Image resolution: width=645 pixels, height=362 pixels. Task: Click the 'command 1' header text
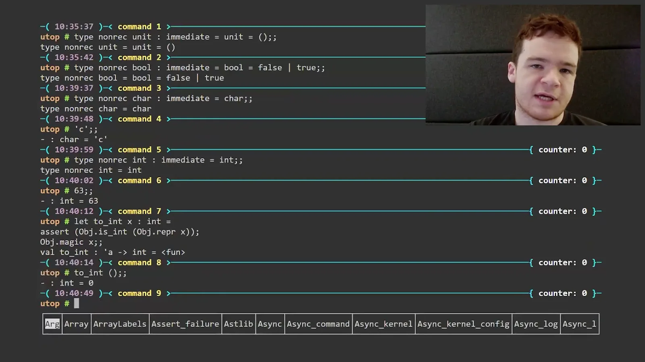click(x=139, y=27)
